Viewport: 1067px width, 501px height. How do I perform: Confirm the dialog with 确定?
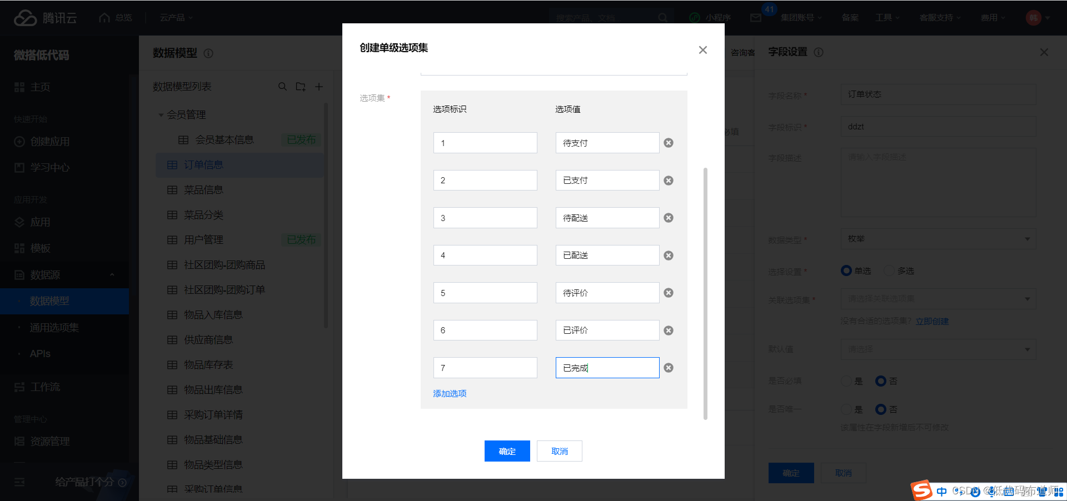coord(507,451)
